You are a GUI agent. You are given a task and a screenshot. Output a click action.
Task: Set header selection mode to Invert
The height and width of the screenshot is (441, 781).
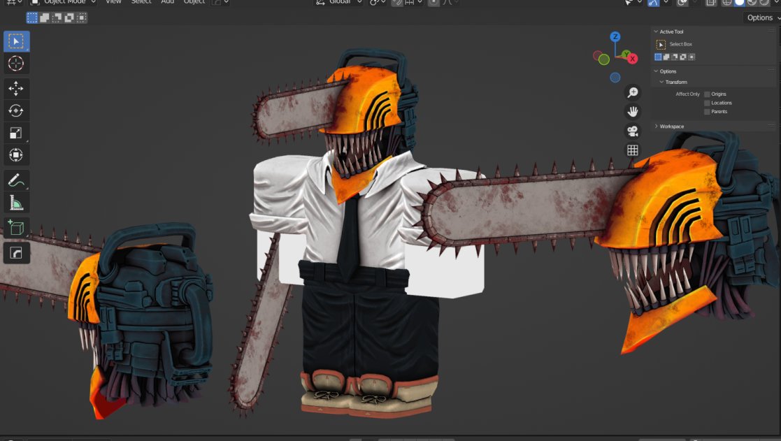point(69,18)
